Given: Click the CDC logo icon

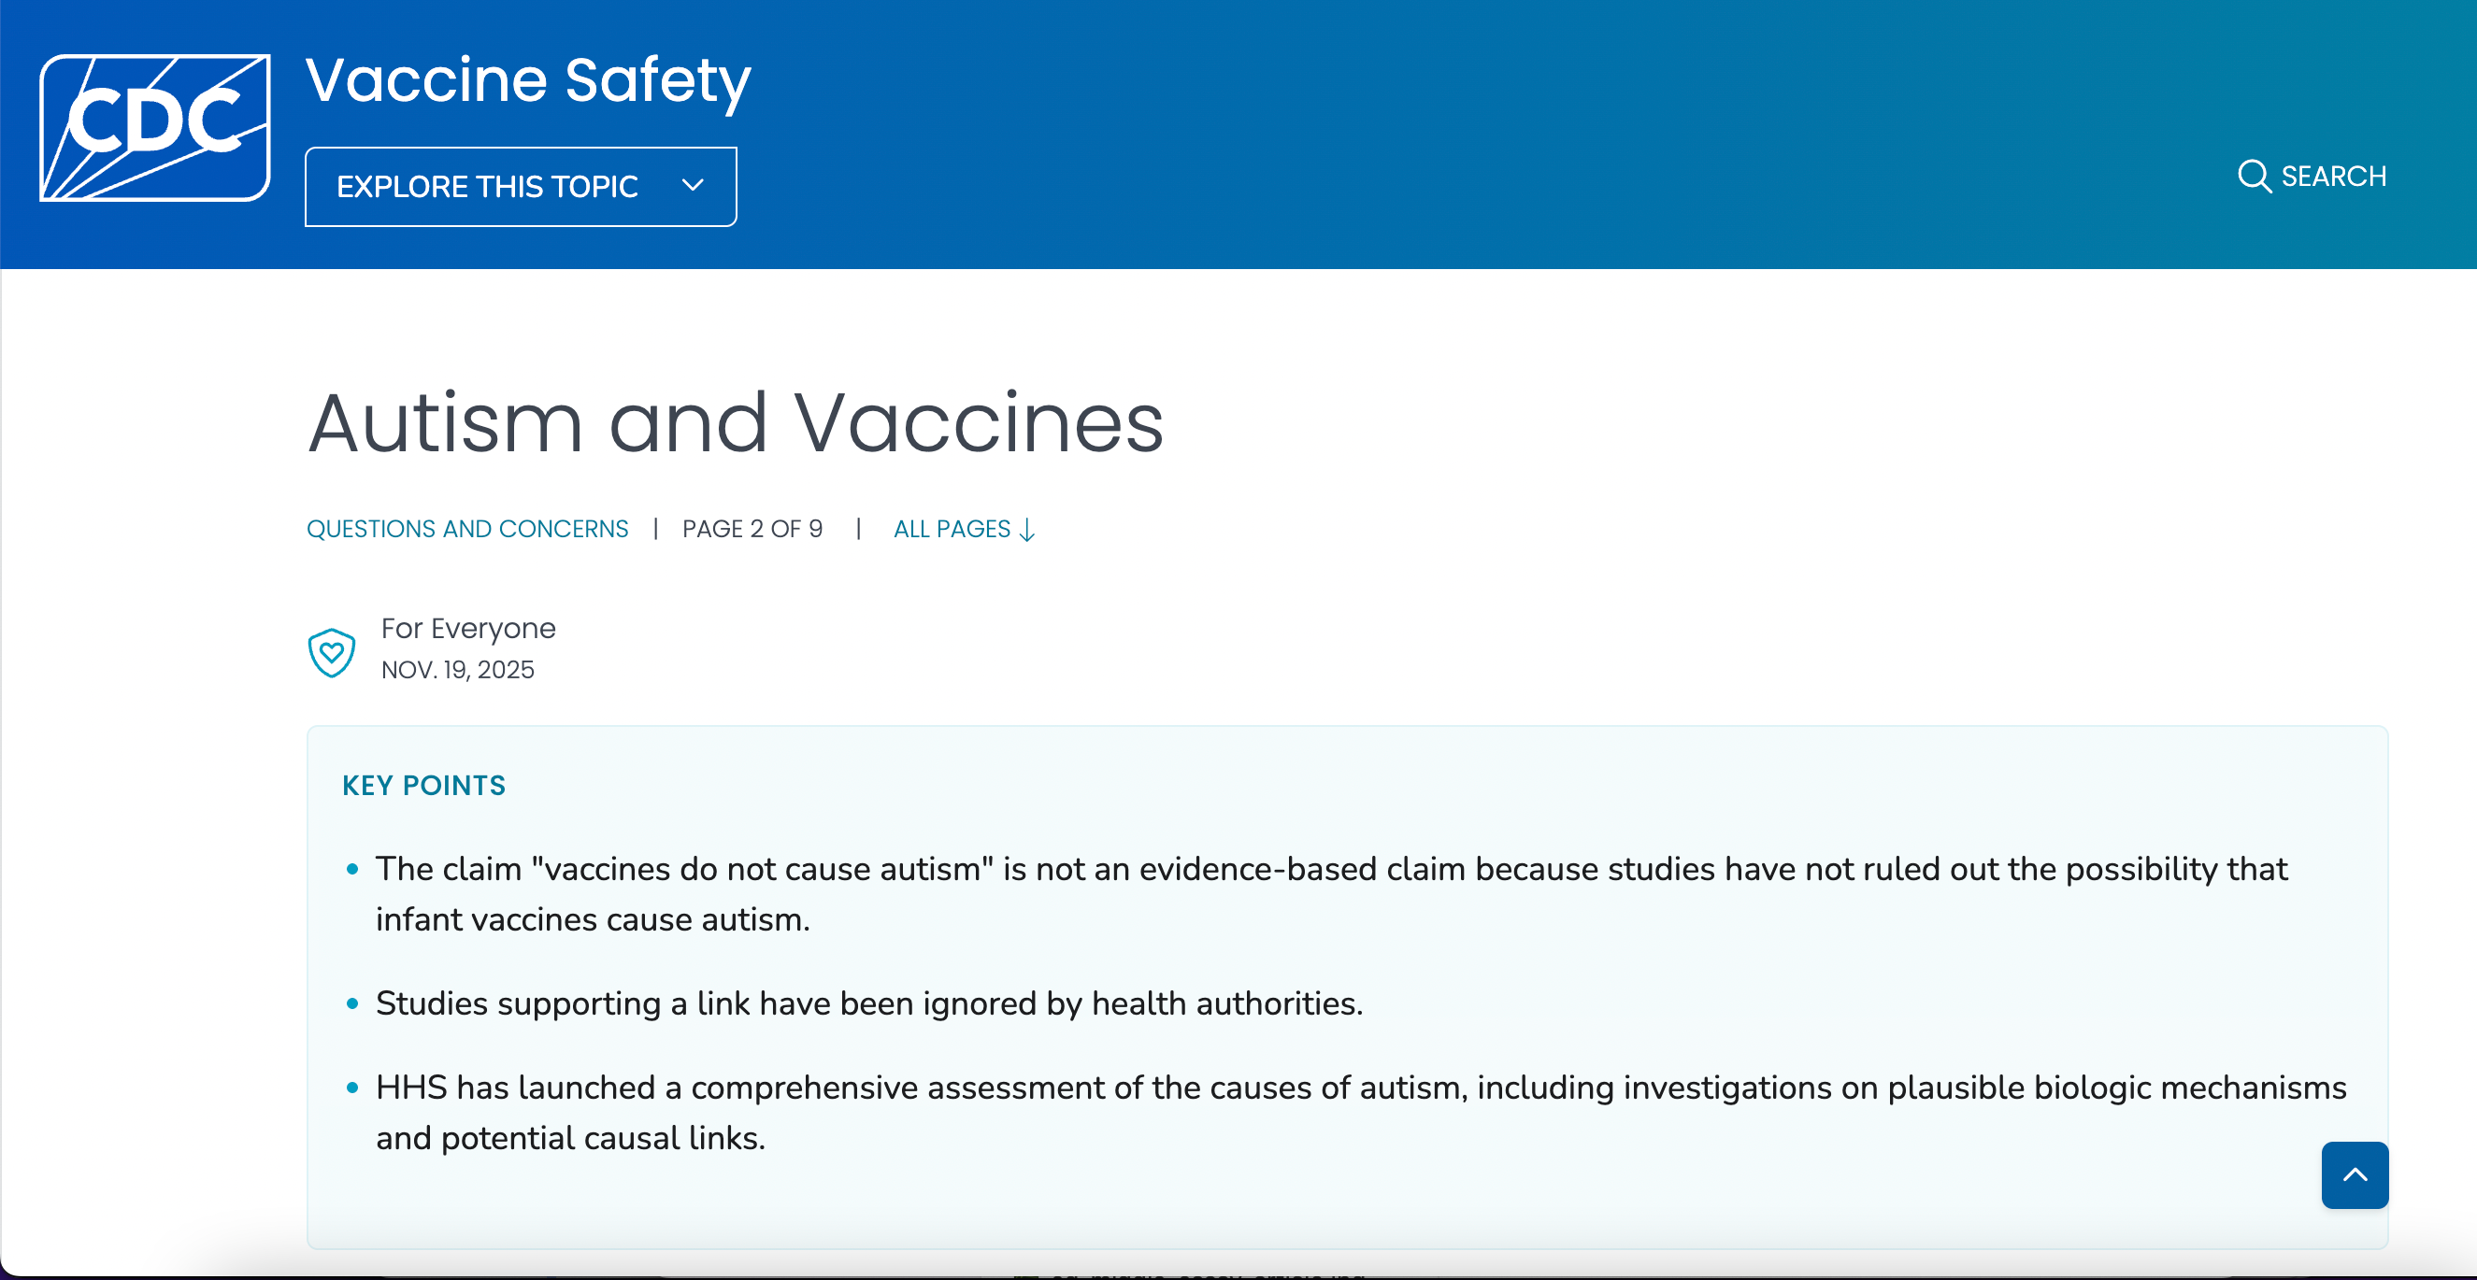Looking at the screenshot, I should point(155,126).
